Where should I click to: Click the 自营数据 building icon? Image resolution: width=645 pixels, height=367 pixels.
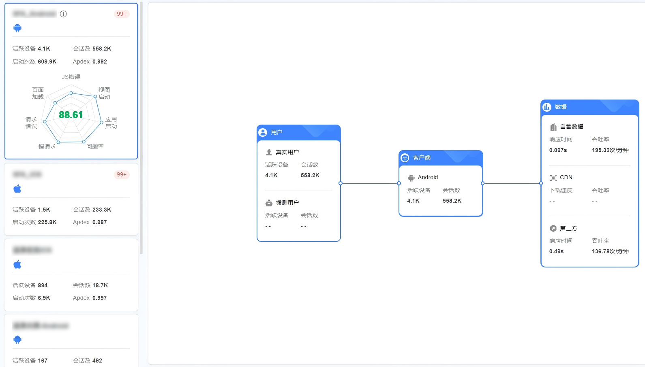pos(553,127)
